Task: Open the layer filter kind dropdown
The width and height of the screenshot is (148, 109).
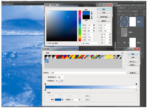Action: click(122, 8)
